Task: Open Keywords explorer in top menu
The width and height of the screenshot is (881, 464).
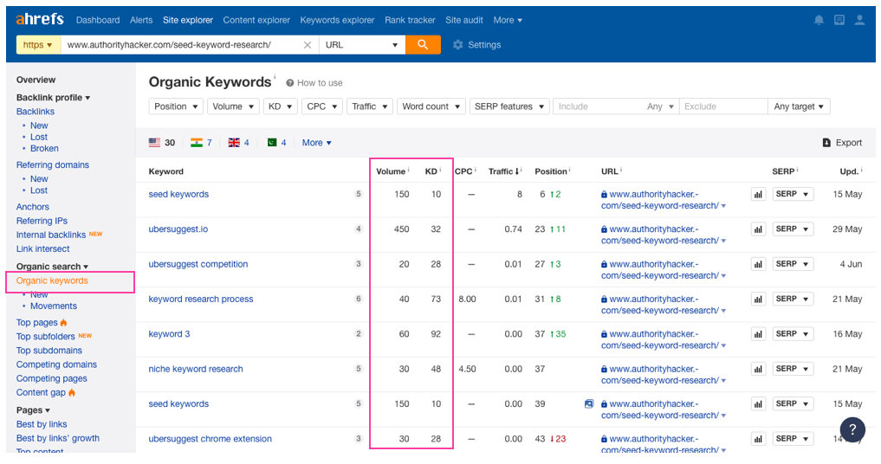Action: [337, 20]
